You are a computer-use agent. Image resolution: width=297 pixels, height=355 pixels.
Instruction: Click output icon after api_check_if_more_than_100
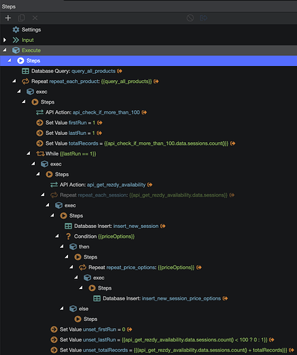click(144, 112)
